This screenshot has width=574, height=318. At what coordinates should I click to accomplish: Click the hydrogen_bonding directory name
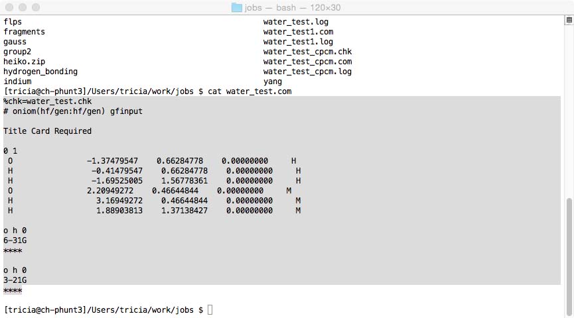pyautogui.click(x=40, y=72)
